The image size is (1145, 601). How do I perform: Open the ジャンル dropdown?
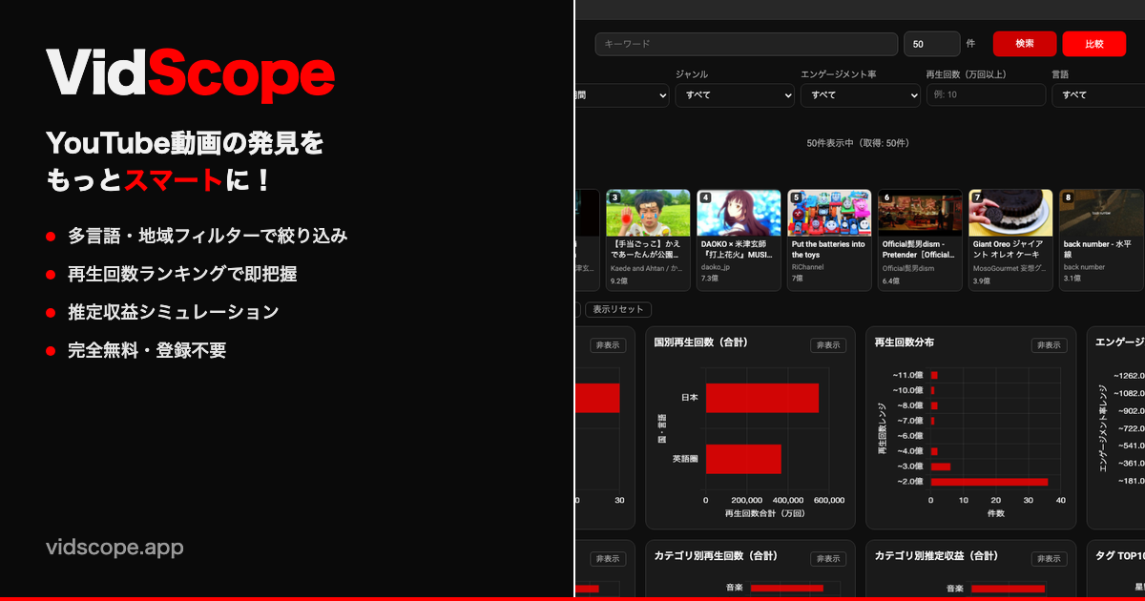point(735,94)
